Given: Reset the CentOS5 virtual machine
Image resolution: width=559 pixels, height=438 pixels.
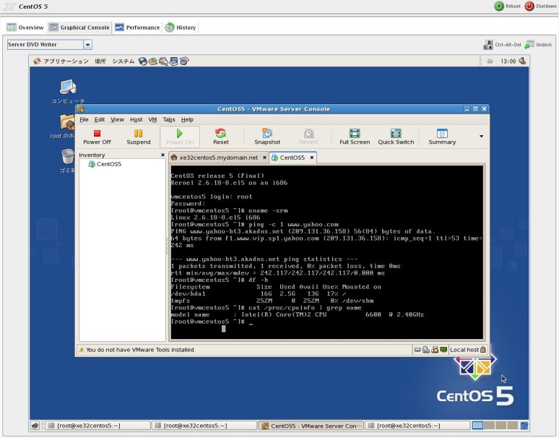Looking at the screenshot, I should coord(221,137).
